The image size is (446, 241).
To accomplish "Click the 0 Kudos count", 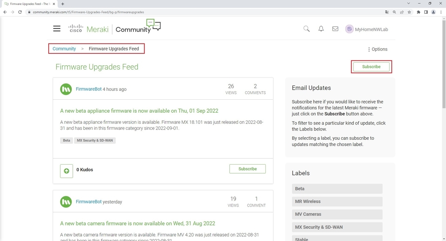I will point(85,170).
